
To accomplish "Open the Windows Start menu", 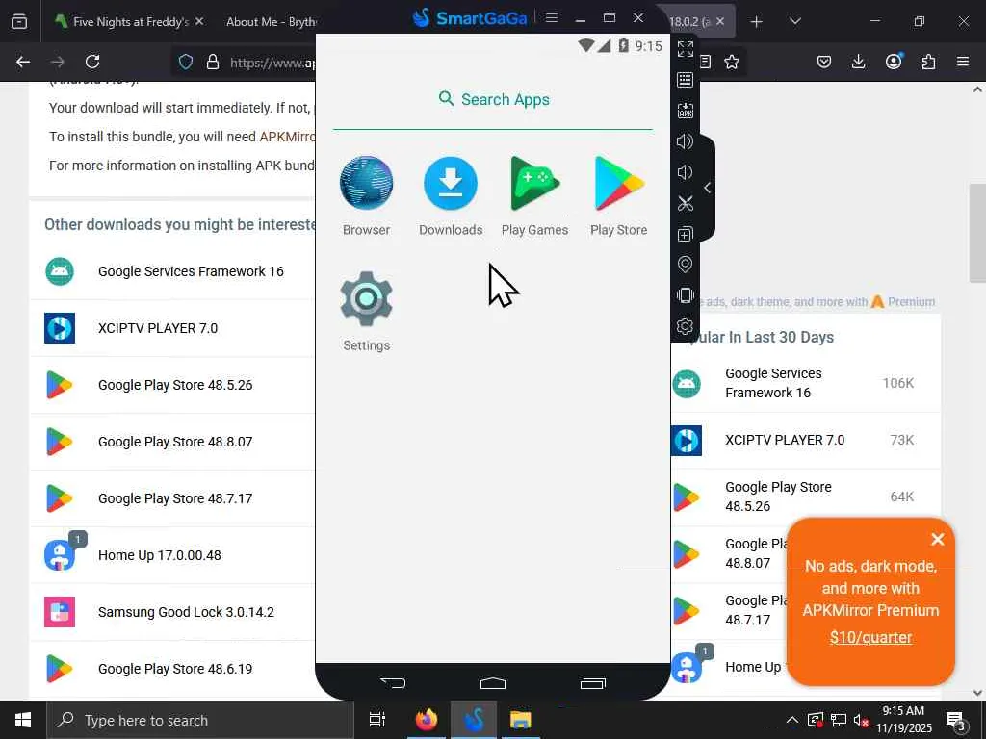I will [23, 720].
